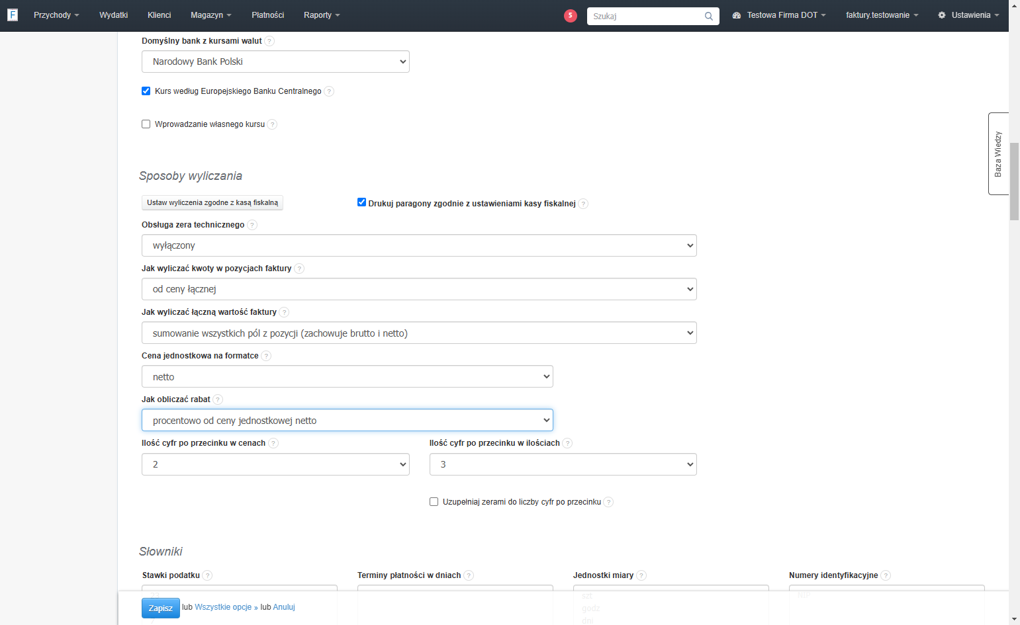Click the Anuluj link
Viewport: 1020px width, 625px height.
[284, 607]
